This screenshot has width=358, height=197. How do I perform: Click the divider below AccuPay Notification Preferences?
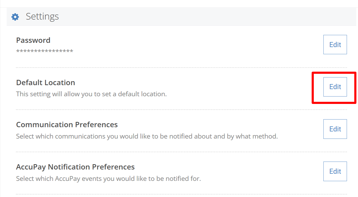click(x=181, y=194)
